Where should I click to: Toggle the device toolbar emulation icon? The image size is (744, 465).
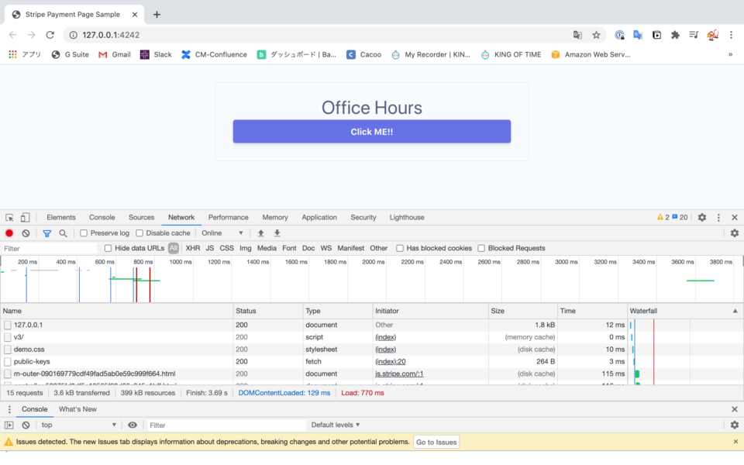pos(25,218)
